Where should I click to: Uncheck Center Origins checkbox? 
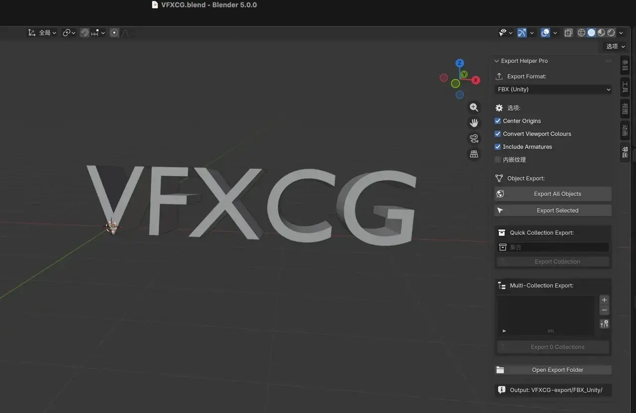(498, 121)
